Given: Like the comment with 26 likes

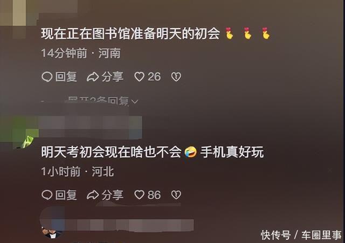Looking at the screenshot, I should (x=147, y=77).
